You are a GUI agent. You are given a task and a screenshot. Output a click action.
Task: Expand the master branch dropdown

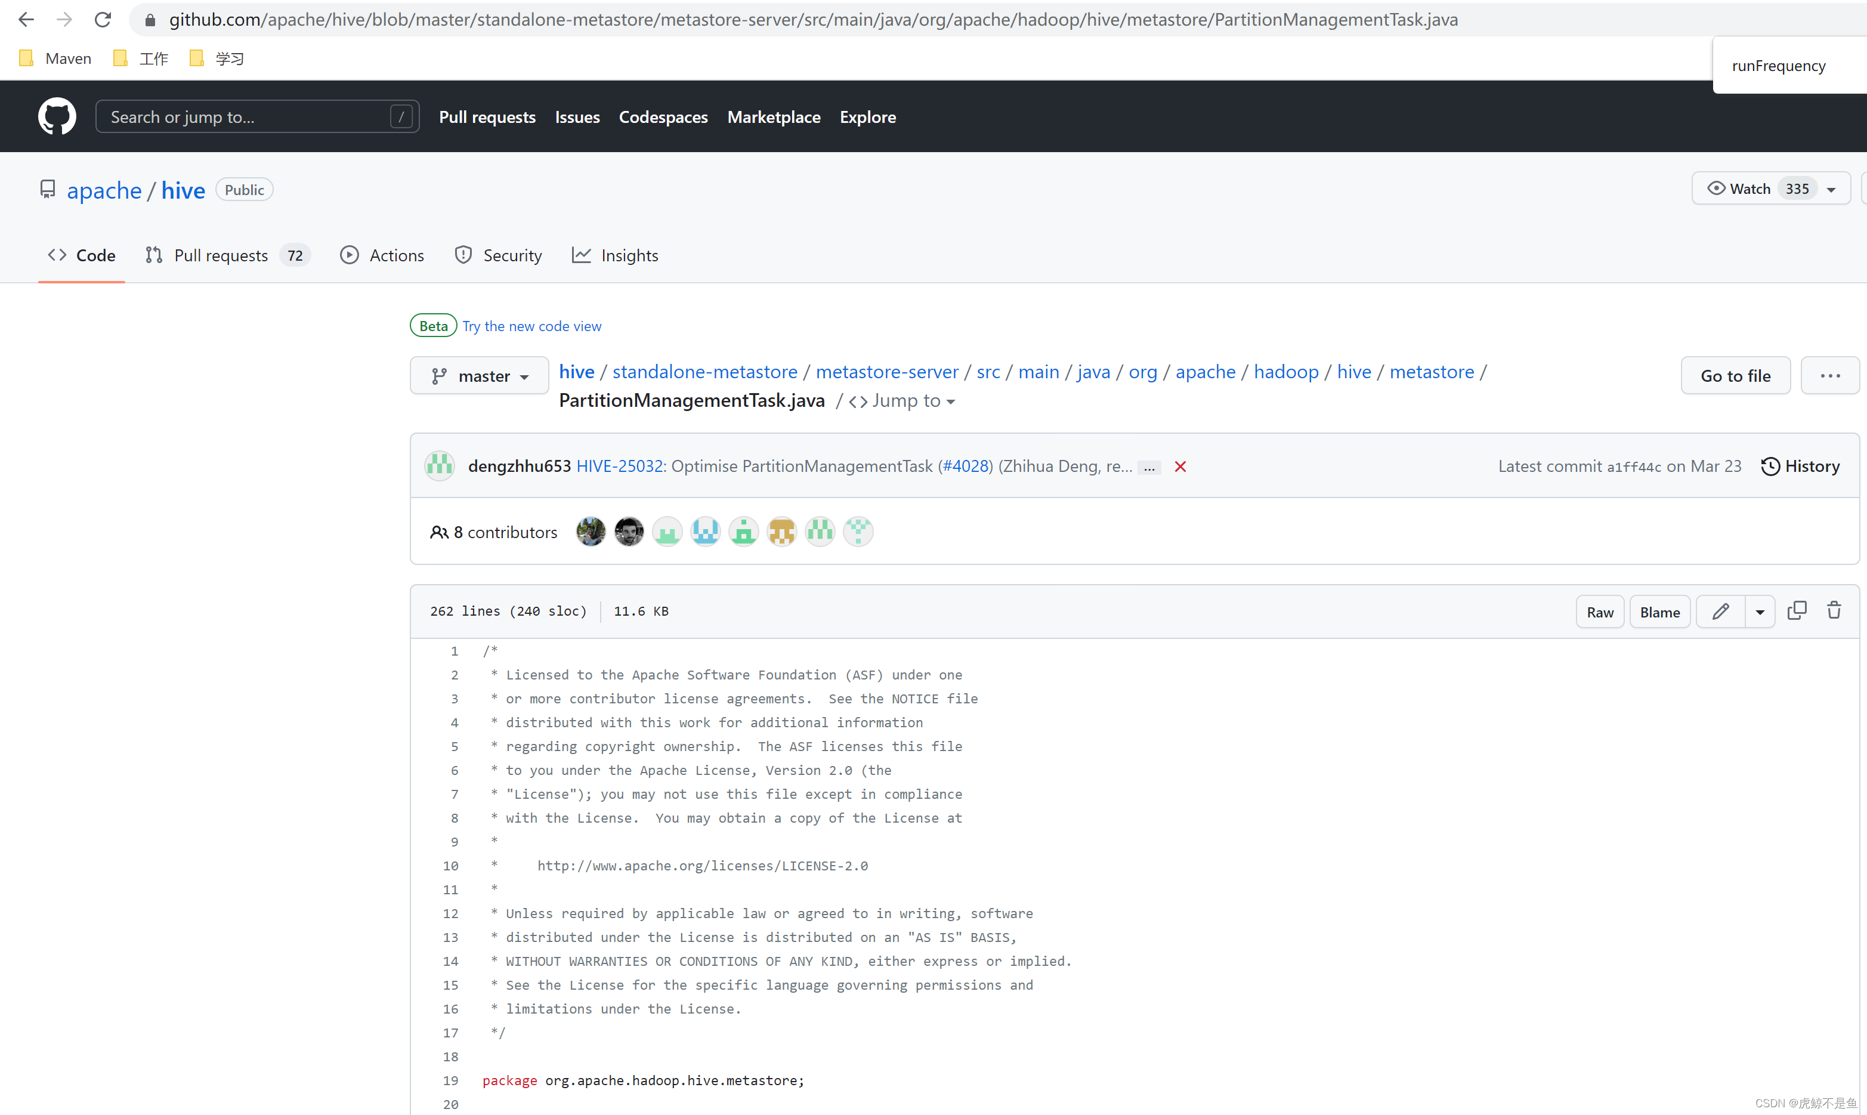479,376
